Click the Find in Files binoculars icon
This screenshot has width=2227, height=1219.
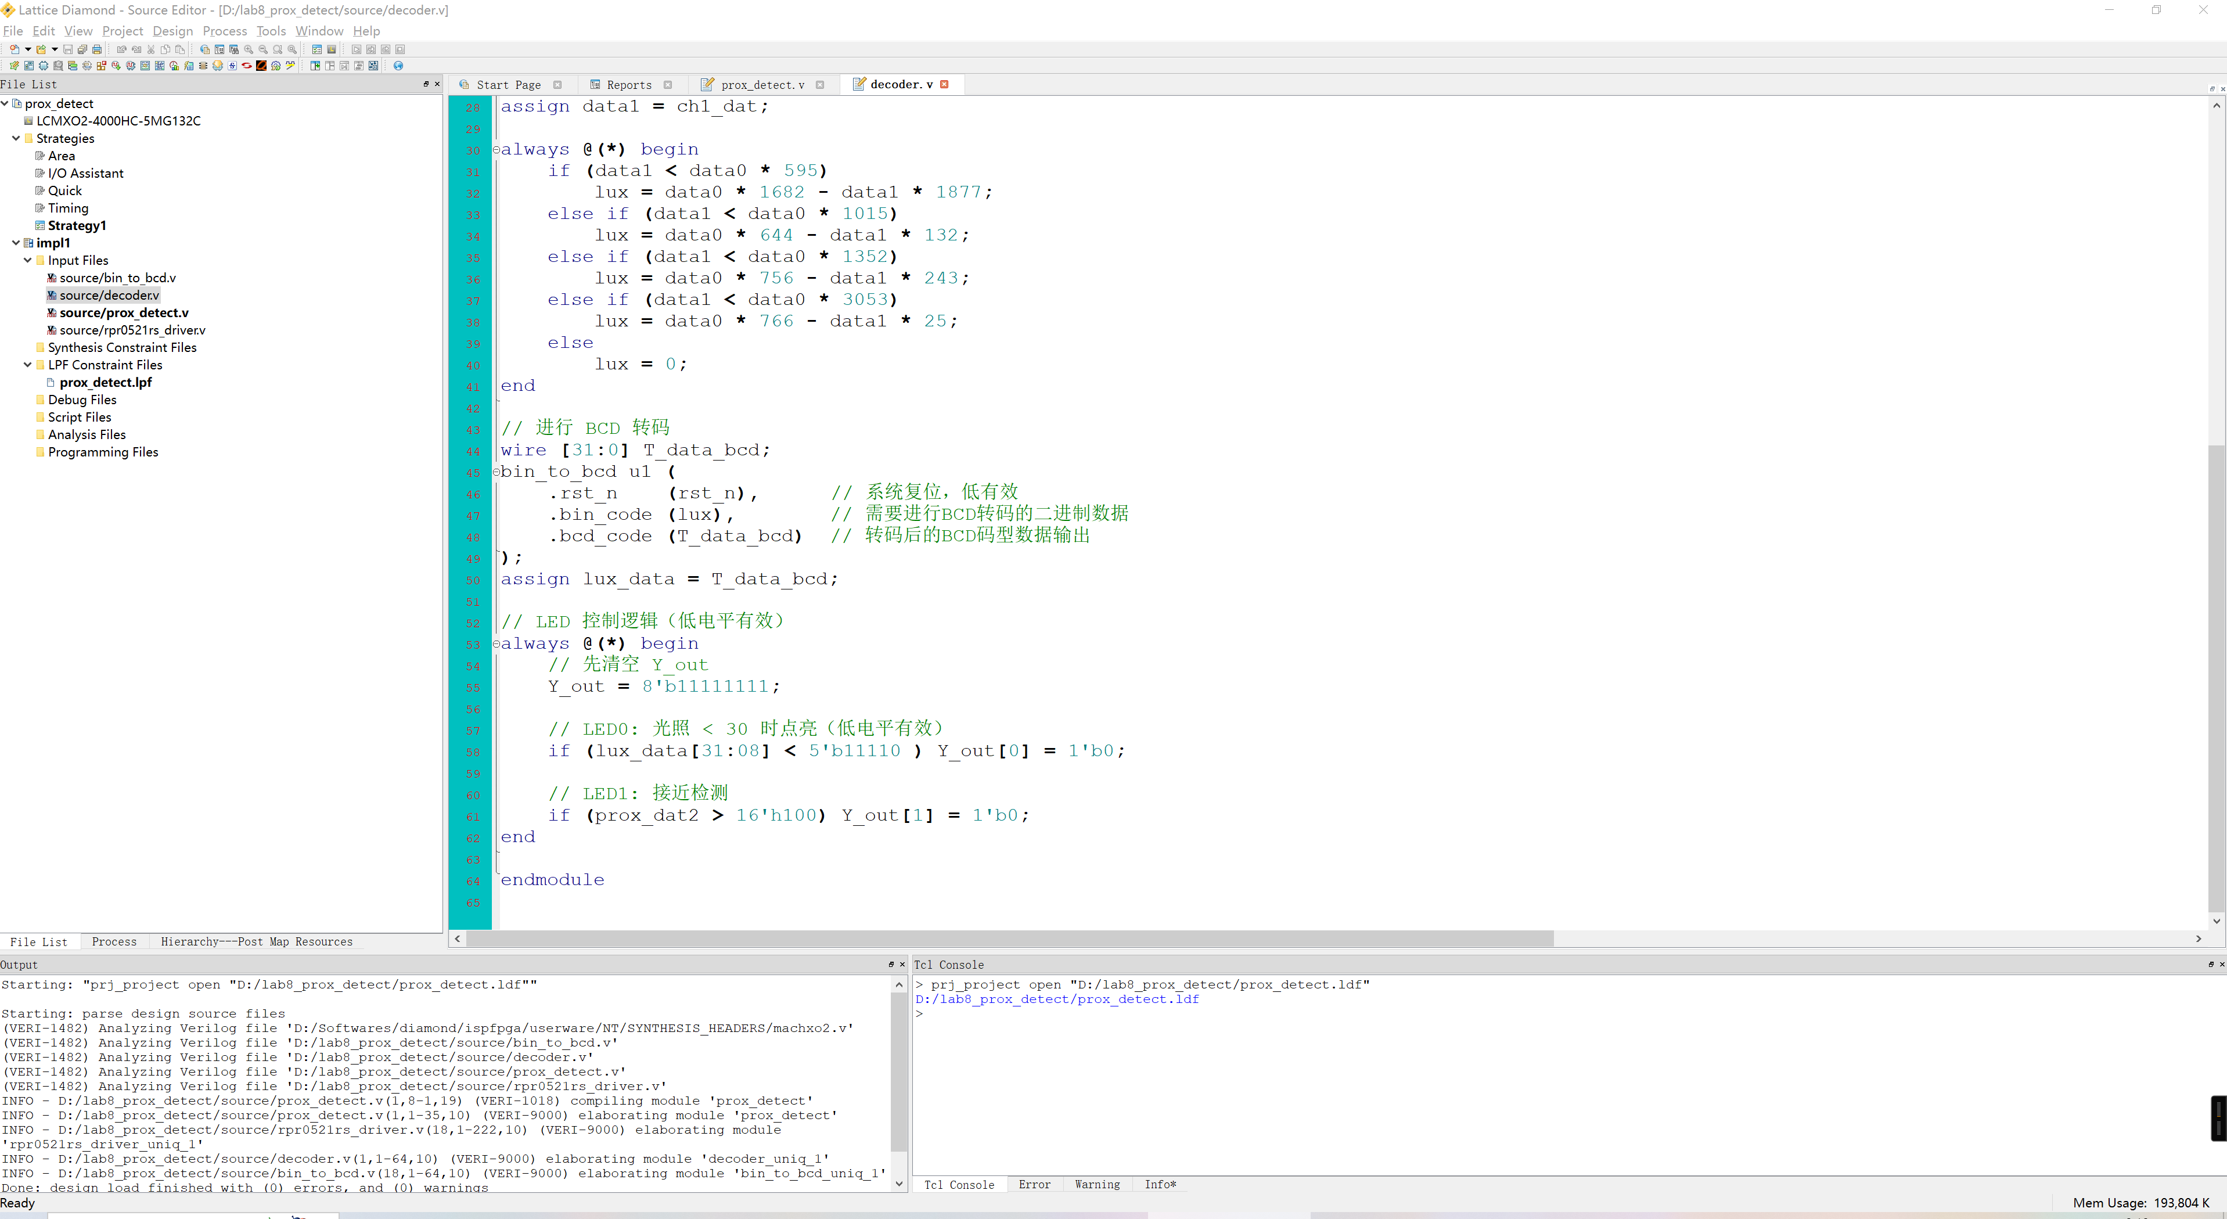point(233,49)
